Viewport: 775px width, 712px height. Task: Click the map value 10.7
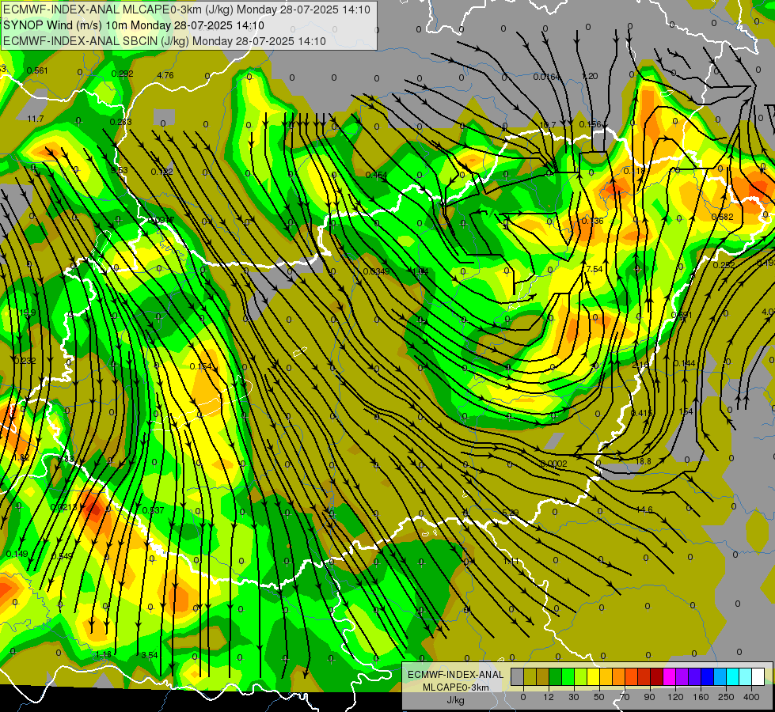(548, 125)
